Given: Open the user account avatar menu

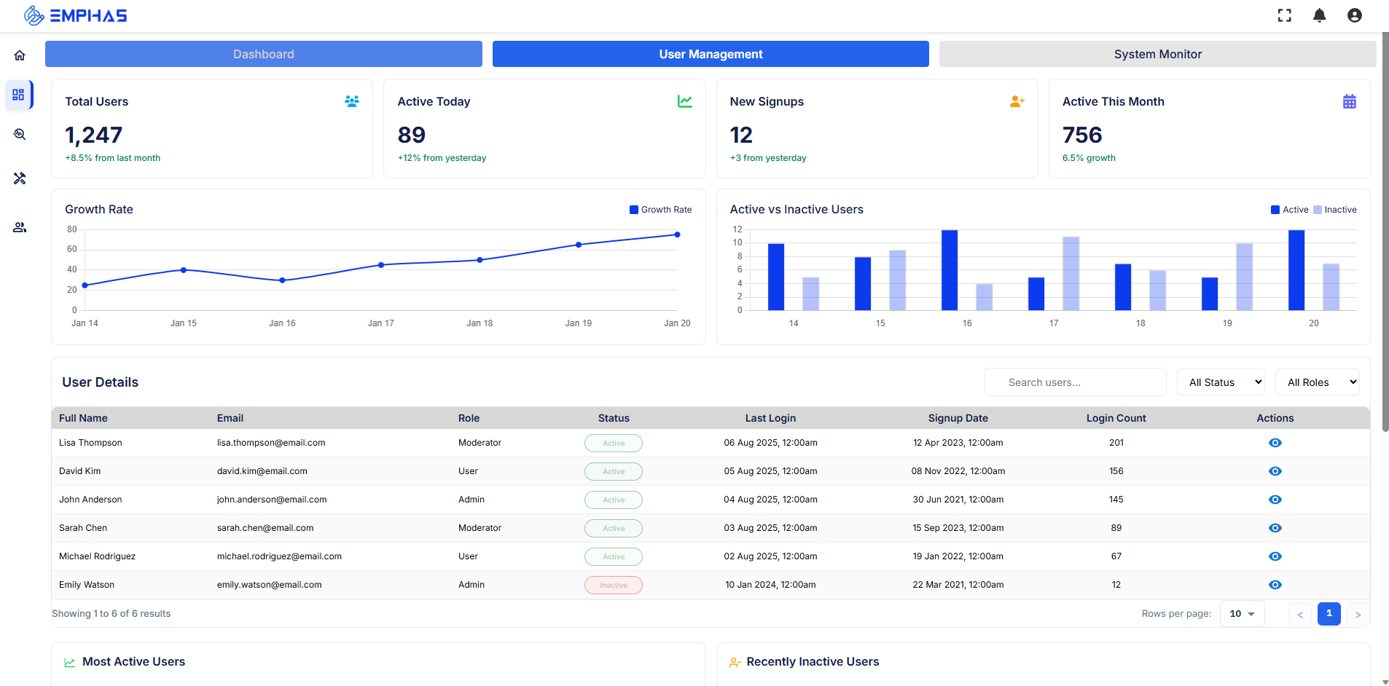Looking at the screenshot, I should (1355, 15).
